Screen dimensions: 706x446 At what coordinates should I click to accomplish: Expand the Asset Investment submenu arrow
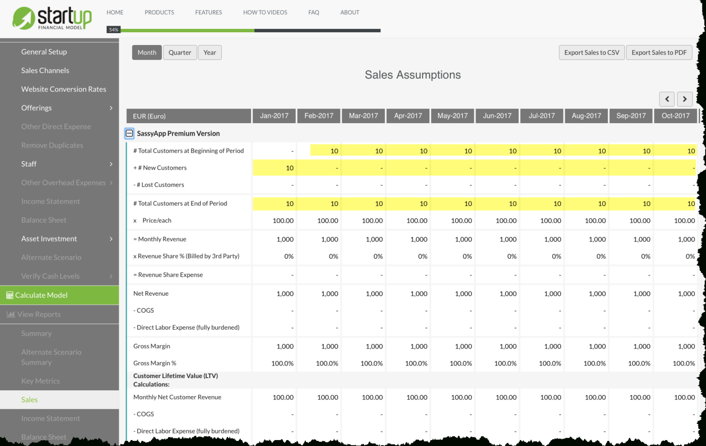point(111,239)
